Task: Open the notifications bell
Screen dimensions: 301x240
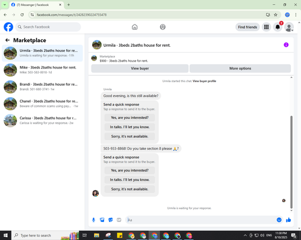Action: pyautogui.click(x=278, y=27)
